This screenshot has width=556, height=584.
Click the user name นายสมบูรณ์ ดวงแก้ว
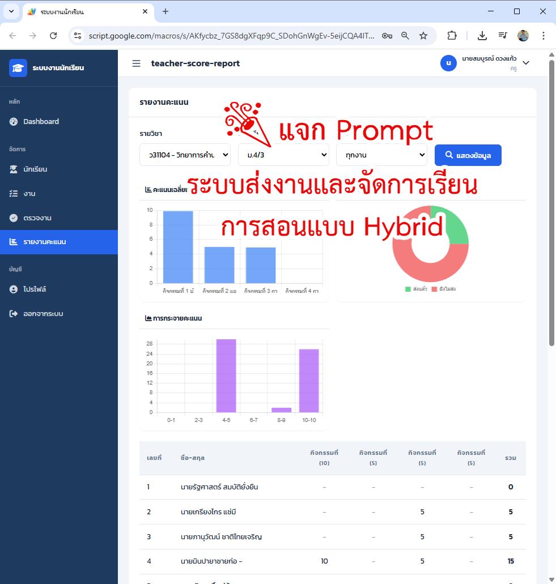coord(489,58)
